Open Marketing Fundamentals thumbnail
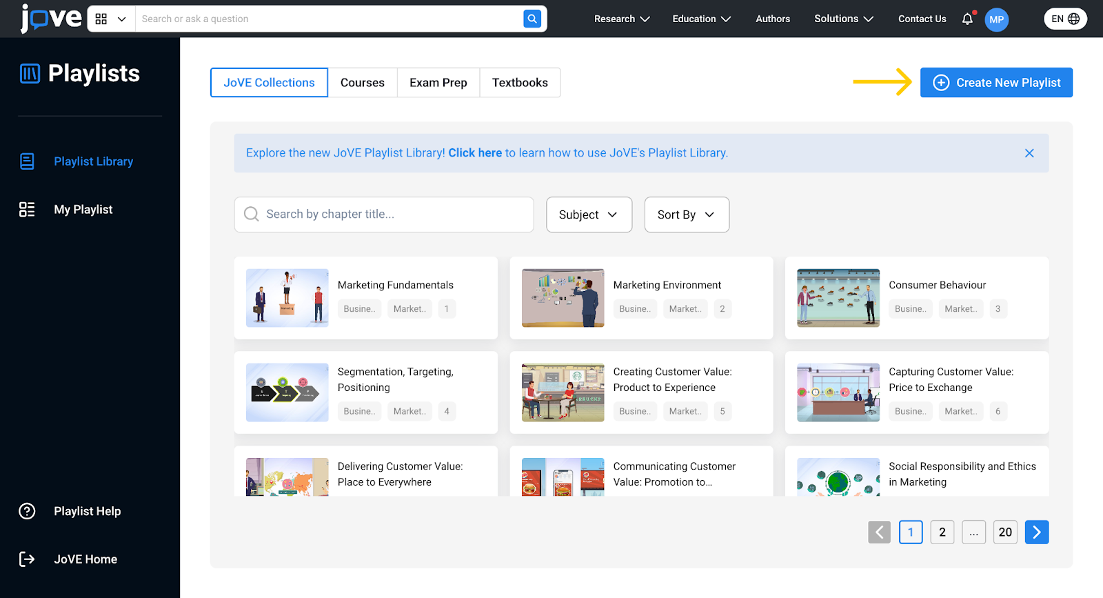Screen dimensions: 1103x598 [287, 298]
